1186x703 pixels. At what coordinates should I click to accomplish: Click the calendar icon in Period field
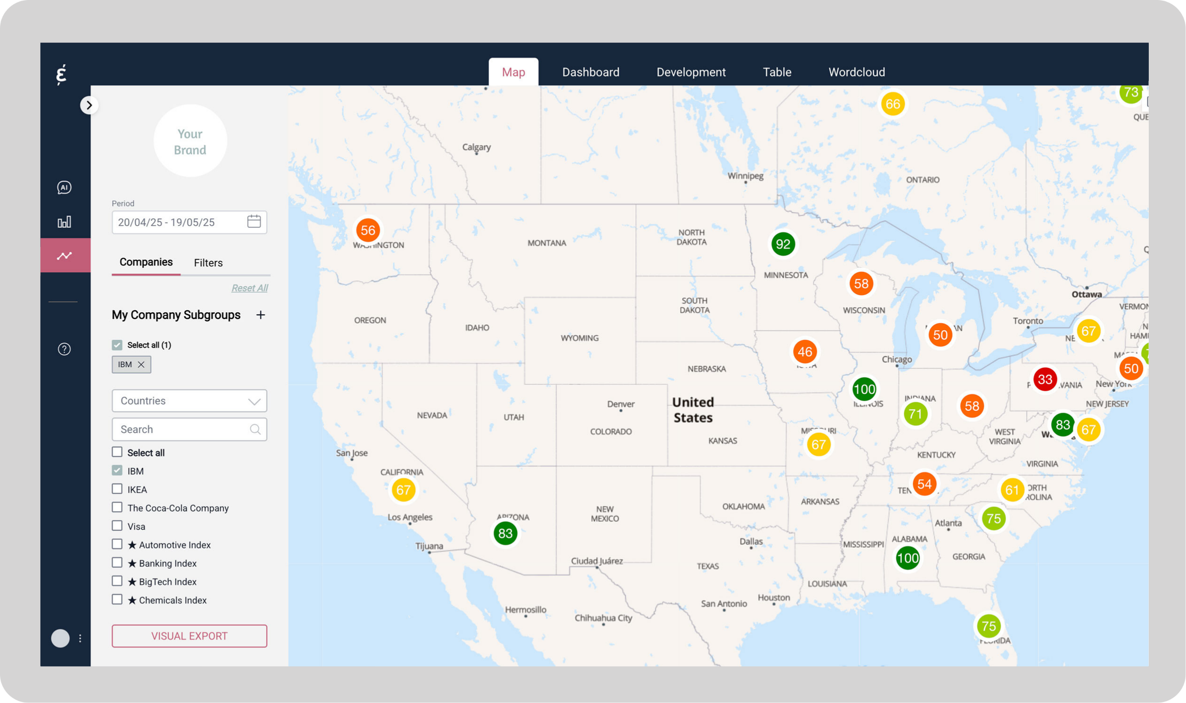click(254, 222)
